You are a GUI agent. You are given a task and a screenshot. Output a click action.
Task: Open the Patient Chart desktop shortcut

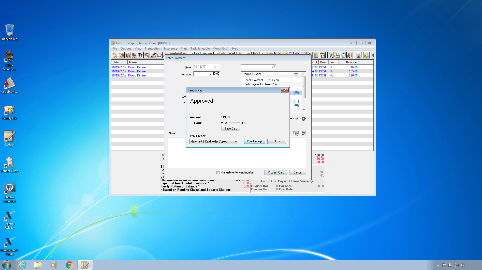[x=9, y=165]
